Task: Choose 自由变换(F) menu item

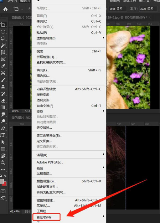Action: point(69,106)
